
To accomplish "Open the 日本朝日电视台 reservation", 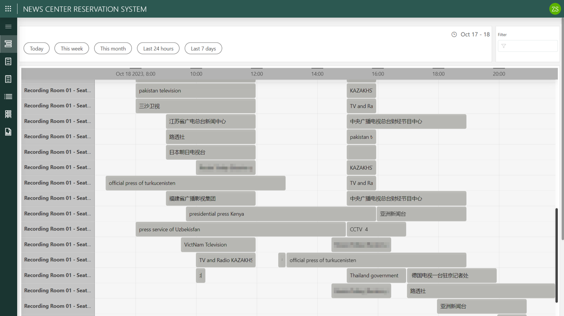I will click(211, 152).
